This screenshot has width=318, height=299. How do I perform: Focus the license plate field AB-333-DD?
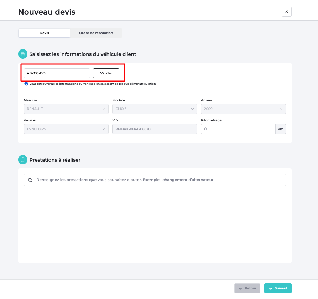[57, 73]
